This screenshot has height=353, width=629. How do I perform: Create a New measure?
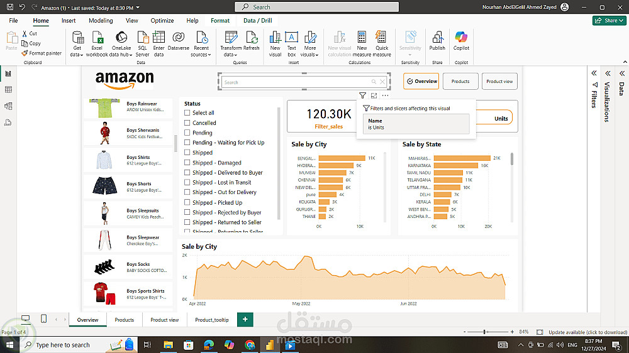[x=362, y=44]
